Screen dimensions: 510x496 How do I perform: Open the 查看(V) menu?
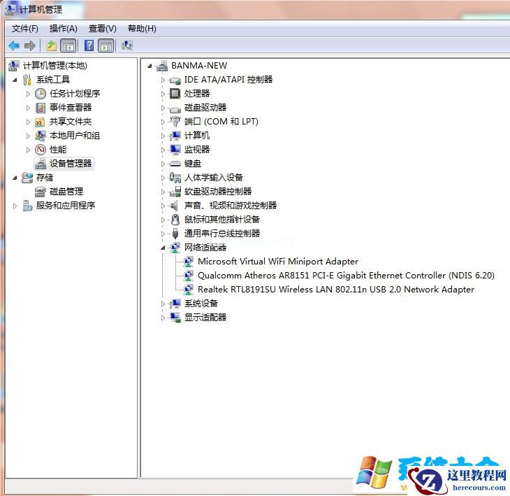(103, 29)
